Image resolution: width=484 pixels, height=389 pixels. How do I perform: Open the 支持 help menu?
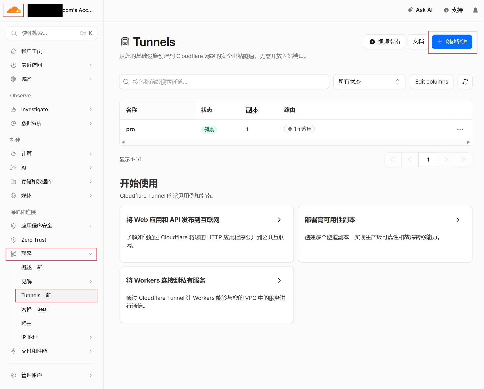(x=453, y=10)
